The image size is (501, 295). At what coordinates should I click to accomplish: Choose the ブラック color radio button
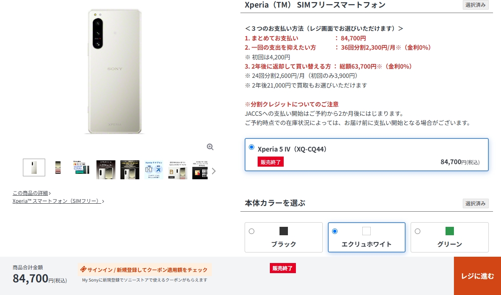point(251,231)
